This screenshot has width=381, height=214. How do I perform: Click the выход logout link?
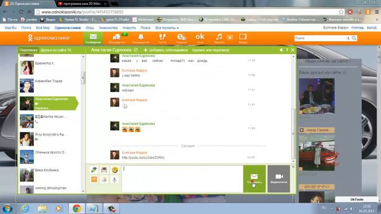[x=371, y=28]
